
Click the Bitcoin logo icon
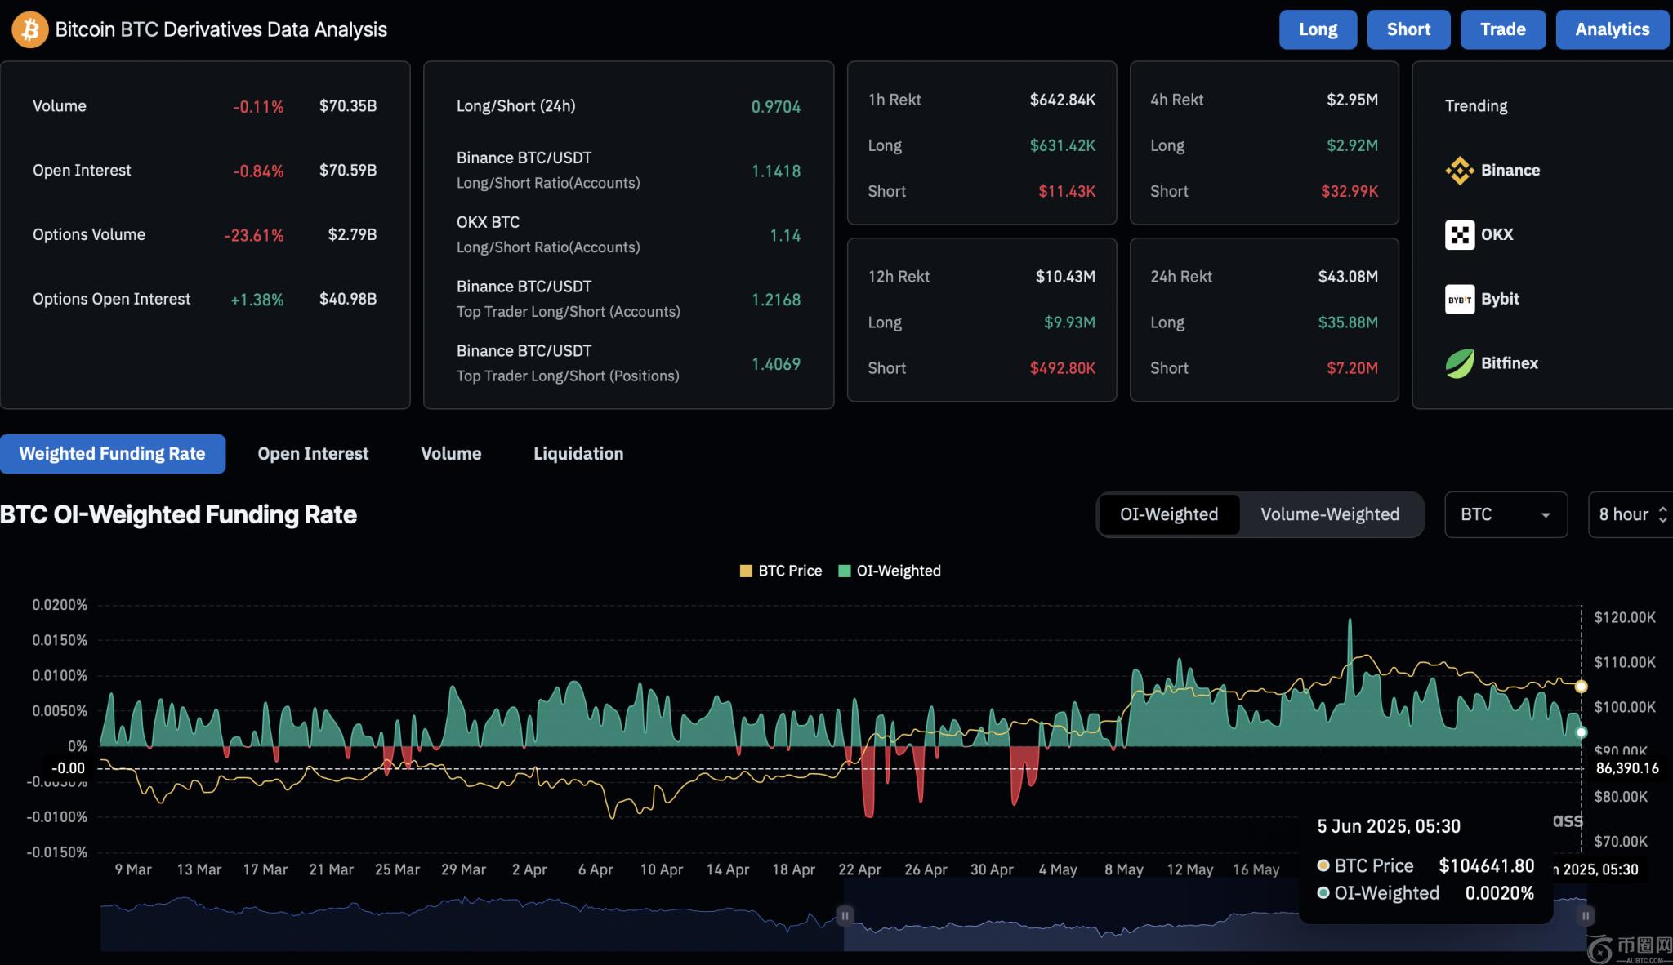coord(29,29)
